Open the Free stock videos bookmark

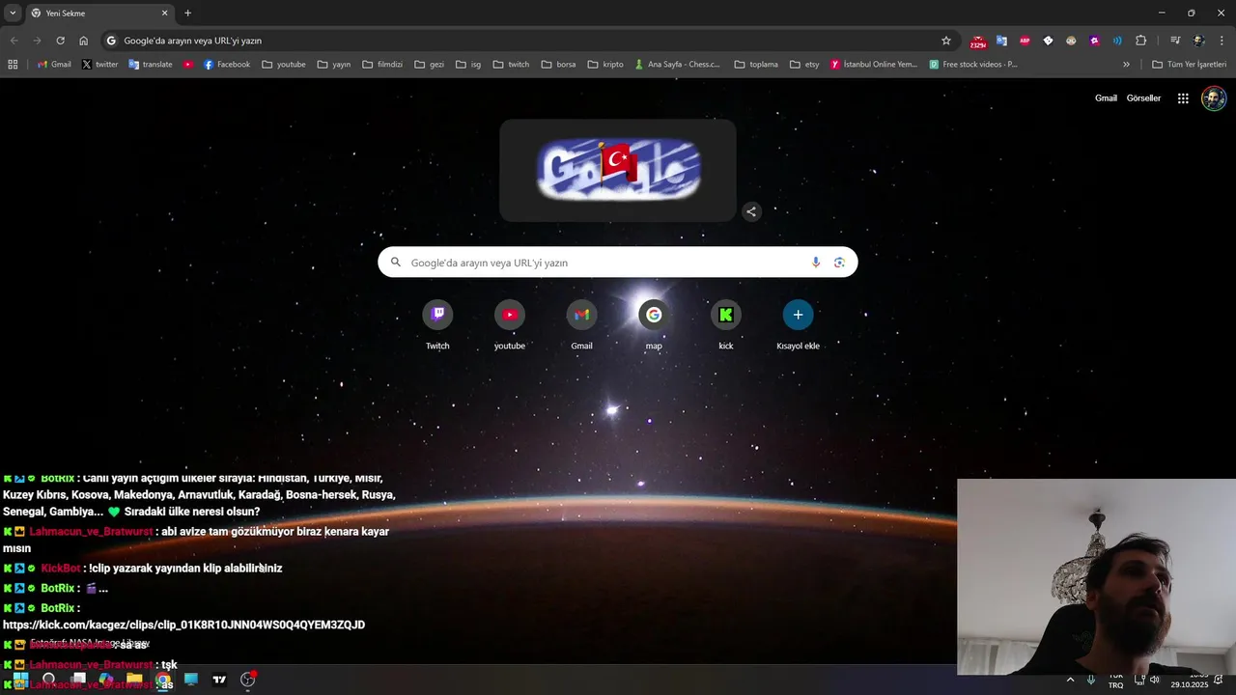[x=973, y=65]
